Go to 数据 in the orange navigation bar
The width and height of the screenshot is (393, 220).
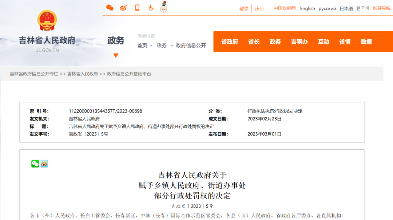(366, 42)
